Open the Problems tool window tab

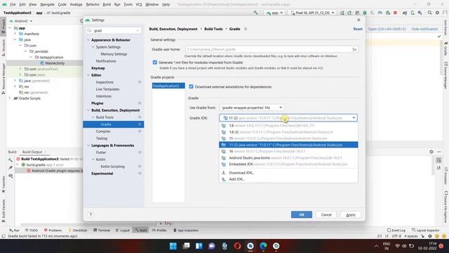53,230
